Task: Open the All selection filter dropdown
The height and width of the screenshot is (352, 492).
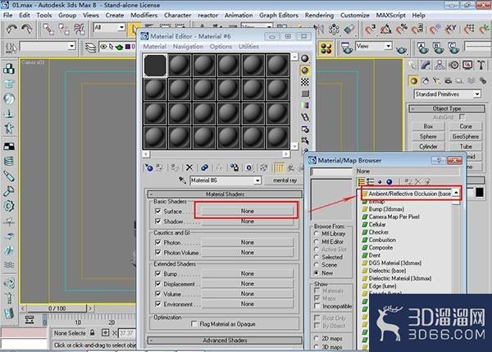Action: coord(121,28)
